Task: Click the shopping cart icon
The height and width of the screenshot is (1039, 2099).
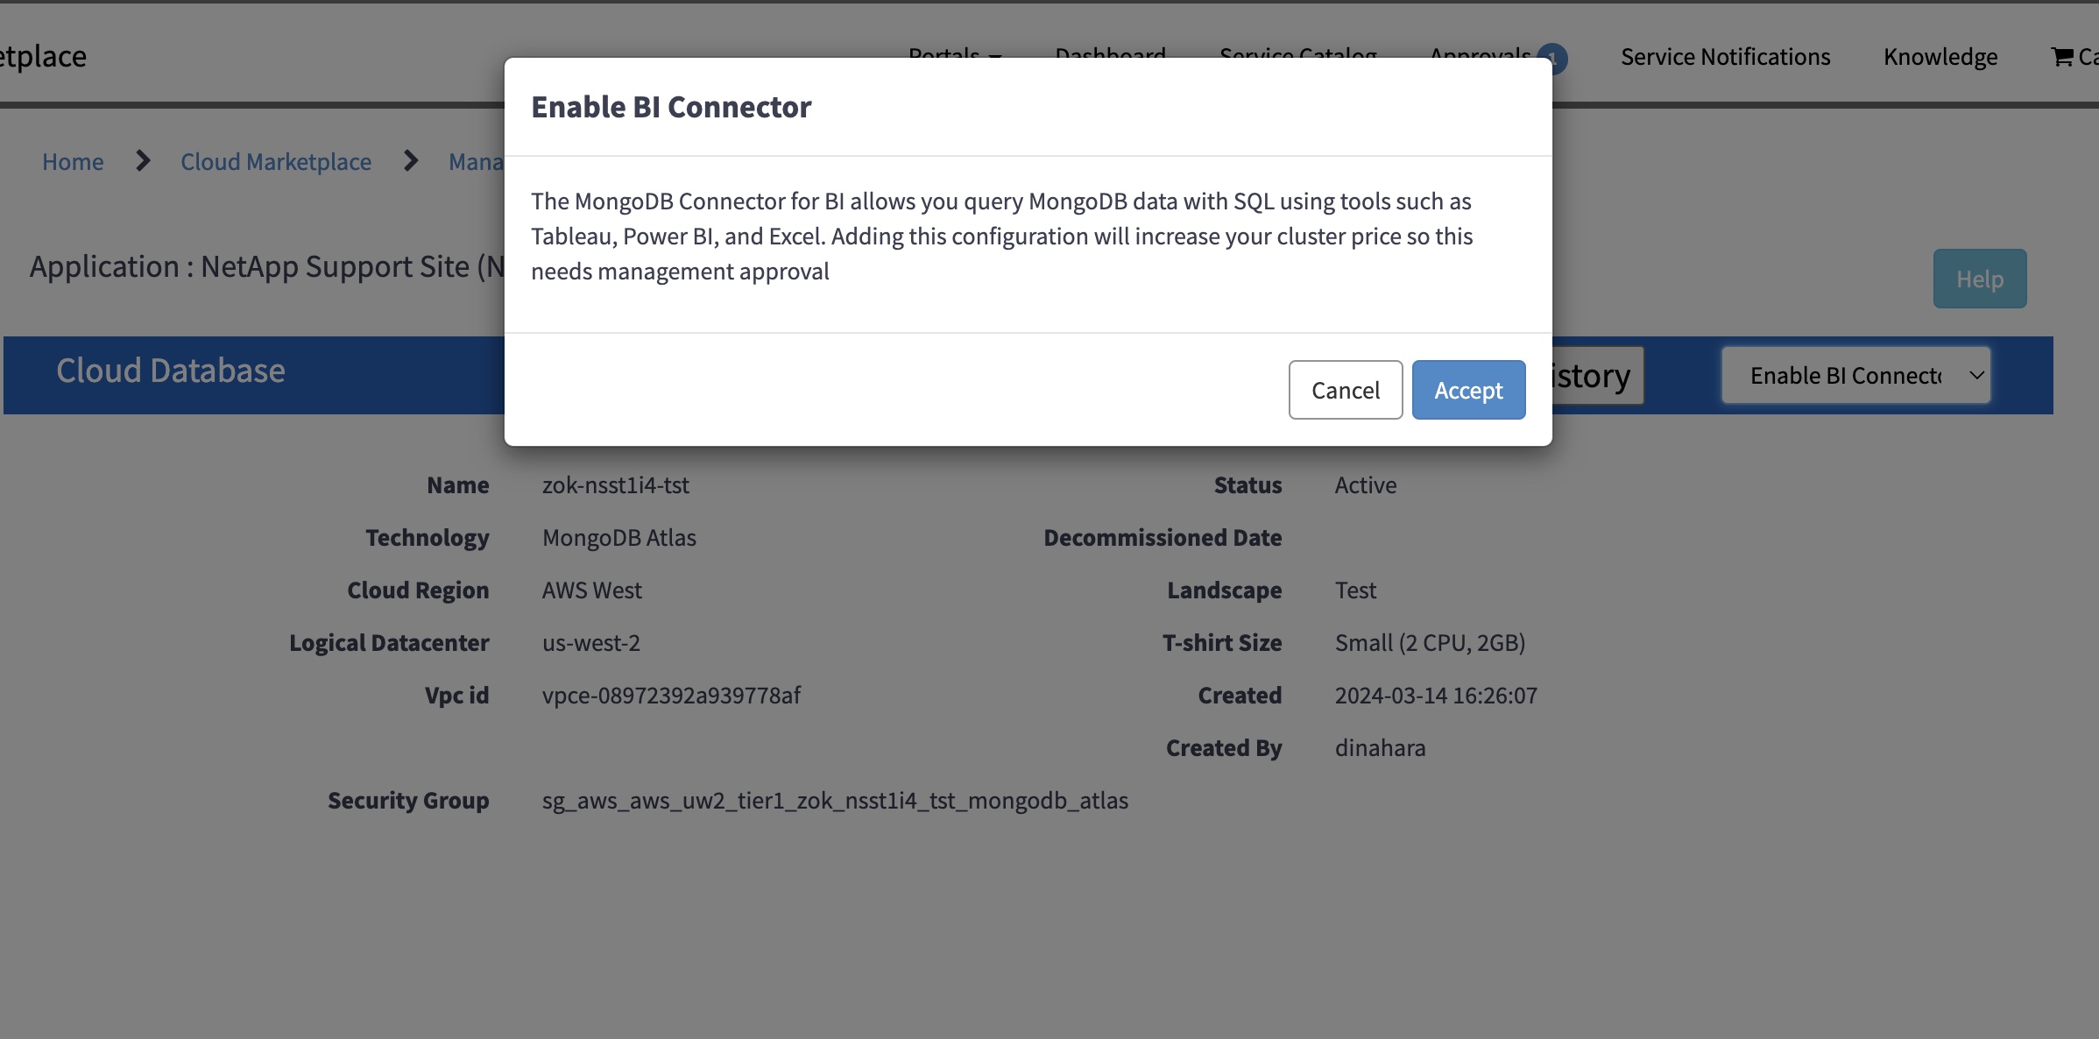Action: tap(2061, 57)
